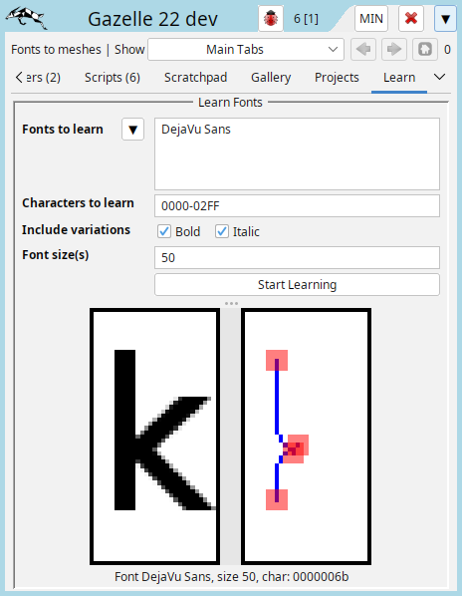Click the MIN button
Image resolution: width=462 pixels, height=596 pixels.
(x=371, y=18)
